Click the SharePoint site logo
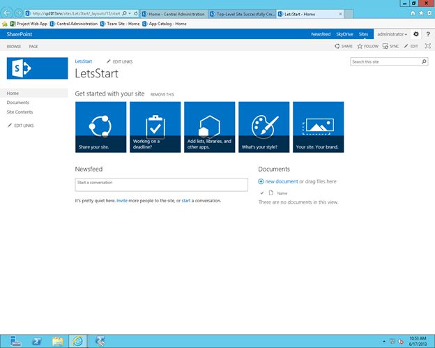 pos(37,68)
